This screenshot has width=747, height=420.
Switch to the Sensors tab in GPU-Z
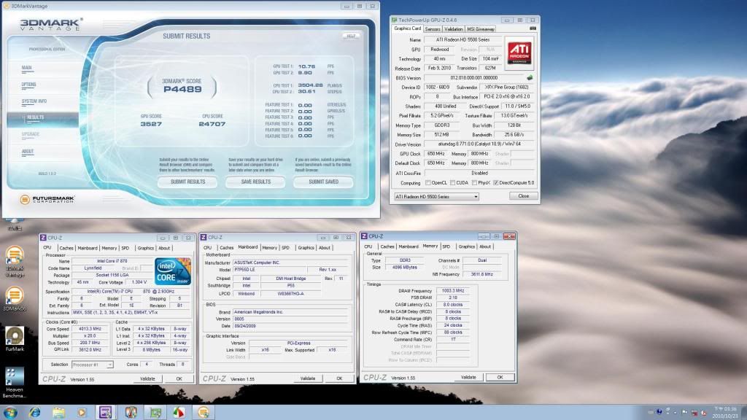433,29
